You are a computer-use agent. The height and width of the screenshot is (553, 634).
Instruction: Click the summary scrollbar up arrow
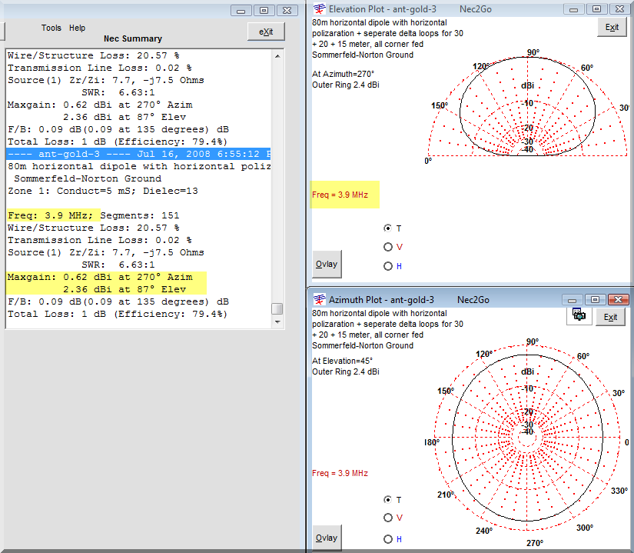[277, 57]
